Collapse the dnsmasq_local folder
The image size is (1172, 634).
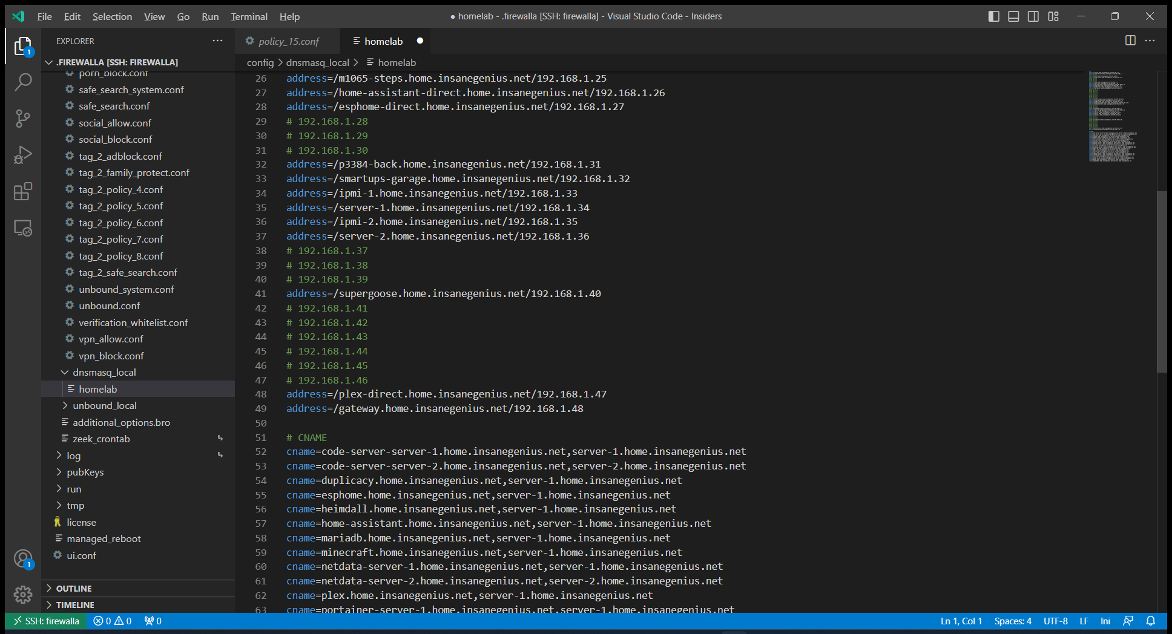pyautogui.click(x=104, y=372)
